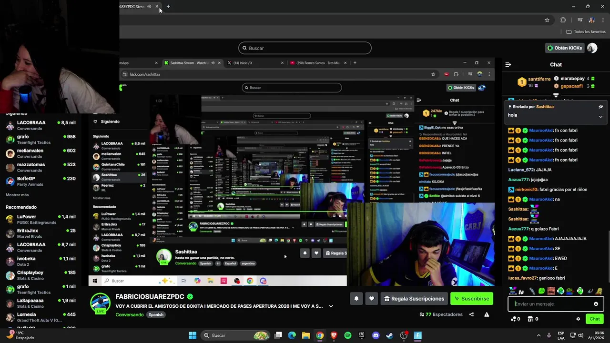Open Chrome media controls icon
Image resolution: width=610 pixels, height=343 pixels.
tap(580, 20)
